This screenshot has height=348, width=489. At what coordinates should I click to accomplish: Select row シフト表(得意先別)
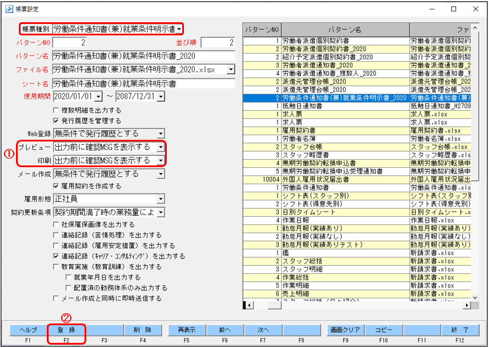(357, 204)
